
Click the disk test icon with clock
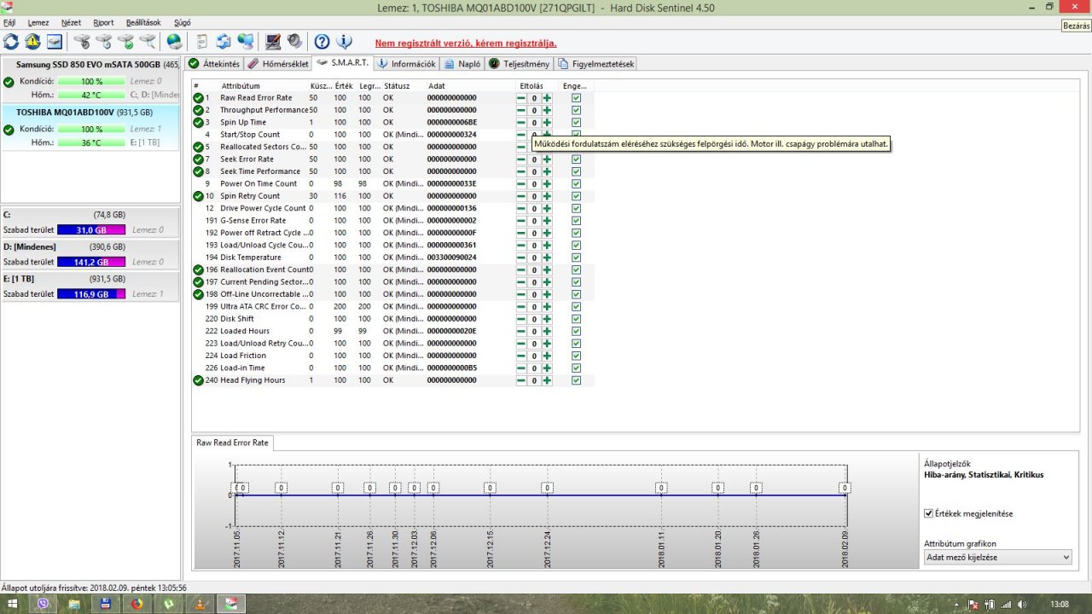click(104, 41)
